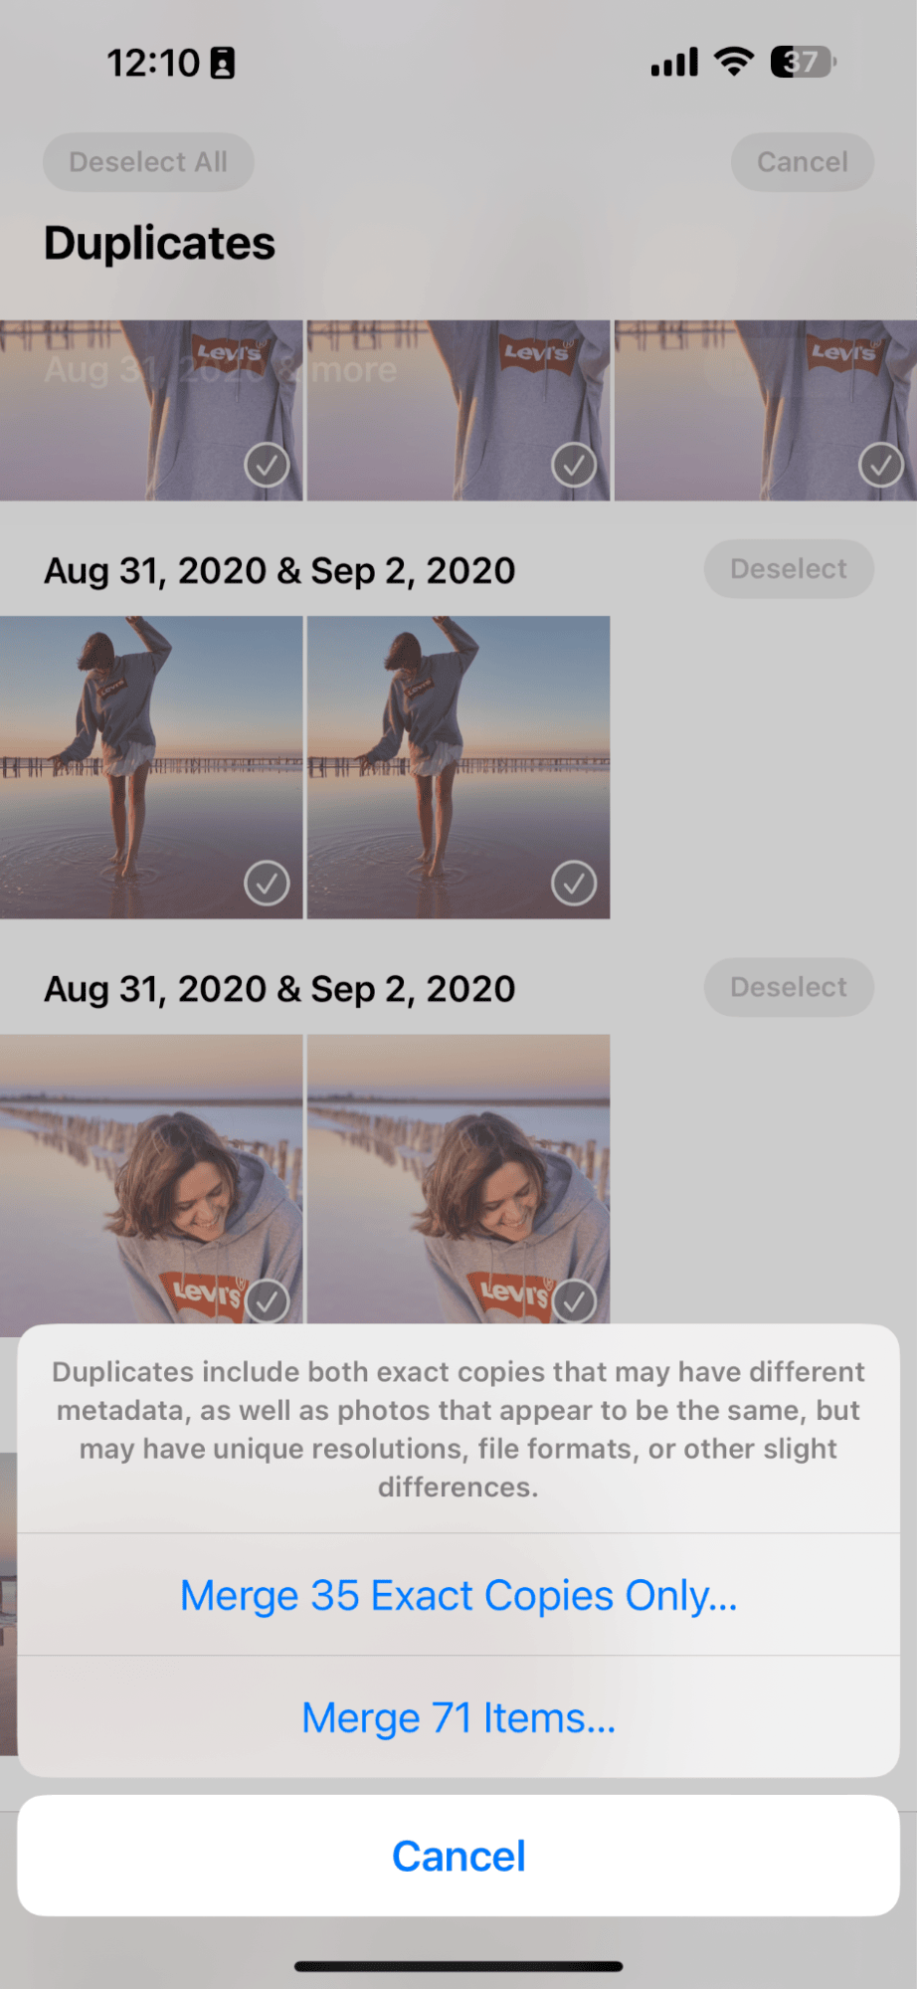Toggle checkmark on left dancing beach photo
The width and height of the screenshot is (918, 1989).
[267, 883]
